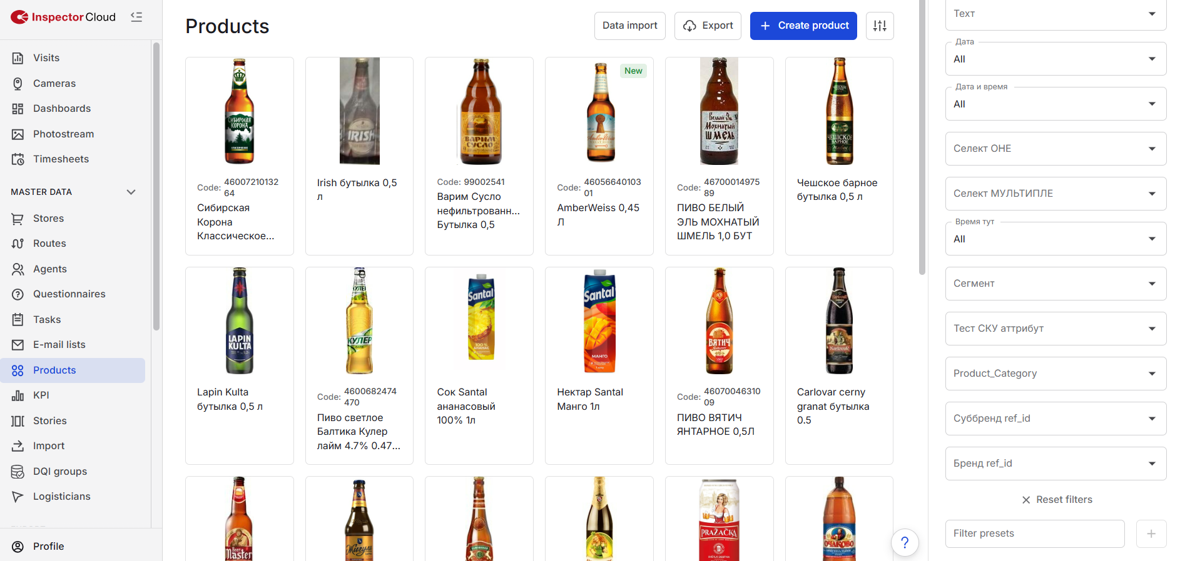Image resolution: width=1180 pixels, height=561 pixels.
Task: Navigate to the Timesheets page
Action: tap(61, 159)
